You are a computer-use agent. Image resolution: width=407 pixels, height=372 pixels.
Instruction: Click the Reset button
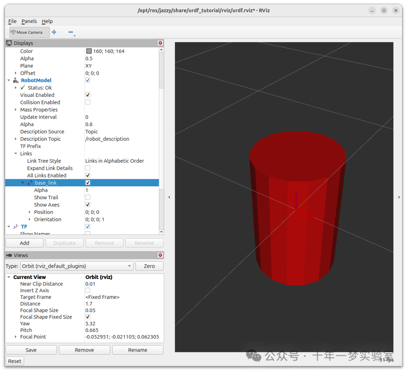pos(15,361)
